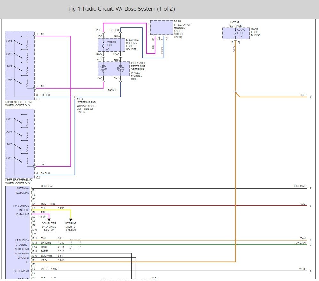This screenshot has width=319, height=281.
Task: Click the Steering Column Fuse Holder label
Action: click(x=133, y=44)
